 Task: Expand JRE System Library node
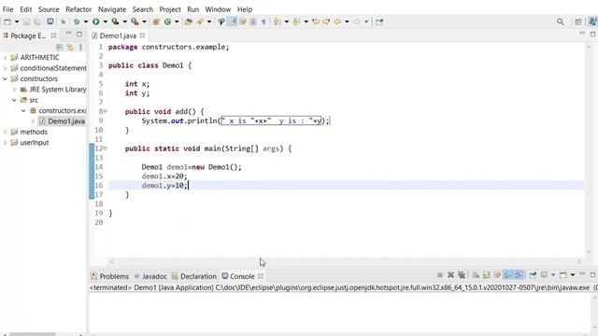pyautogui.click(x=15, y=90)
